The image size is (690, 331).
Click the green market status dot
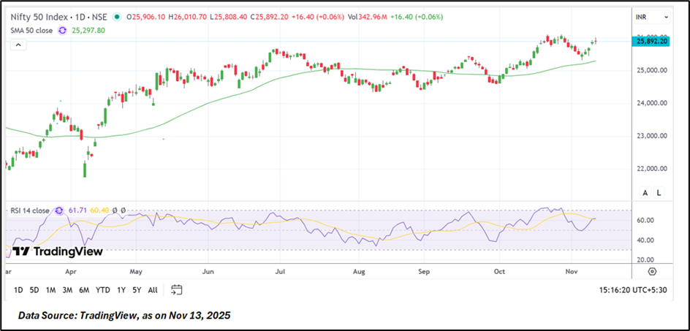pyautogui.click(x=117, y=17)
